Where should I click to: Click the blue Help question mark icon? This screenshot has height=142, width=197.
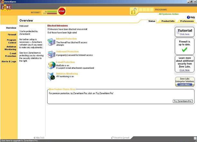coord(188,17)
